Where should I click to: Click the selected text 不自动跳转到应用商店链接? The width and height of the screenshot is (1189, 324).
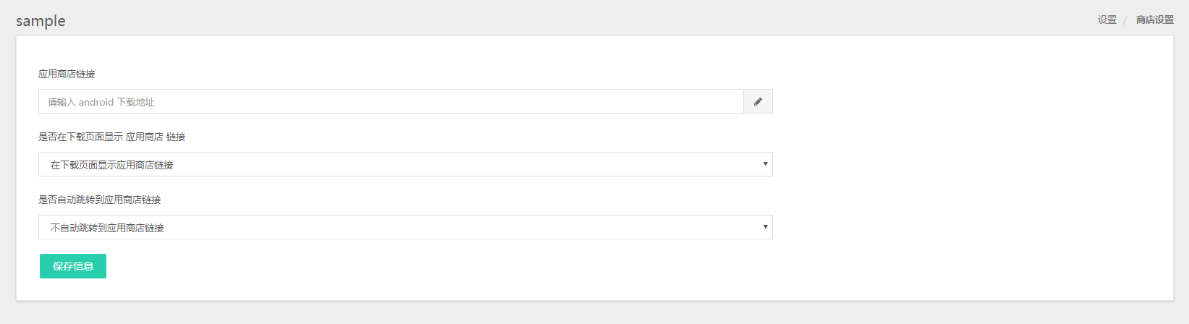107,228
